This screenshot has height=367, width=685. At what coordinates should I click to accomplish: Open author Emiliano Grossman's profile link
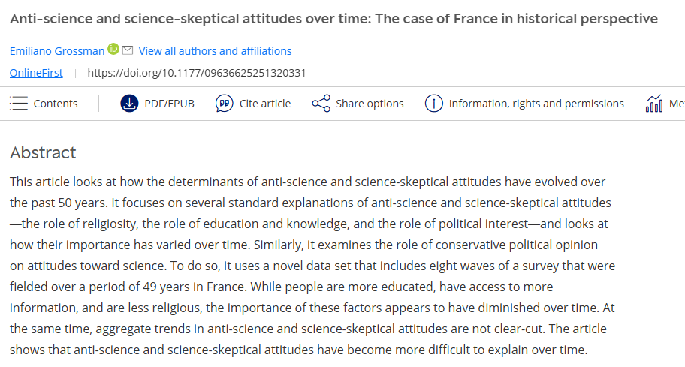click(57, 51)
